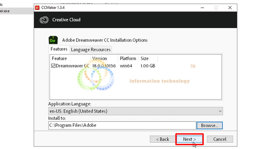This screenshot has width=271, height=149.
Task: Cancel the installation
Action: (x=220, y=139)
